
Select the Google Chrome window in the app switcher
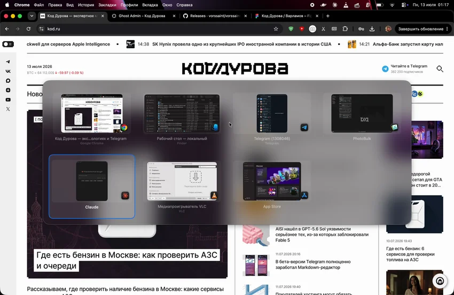coord(91,118)
